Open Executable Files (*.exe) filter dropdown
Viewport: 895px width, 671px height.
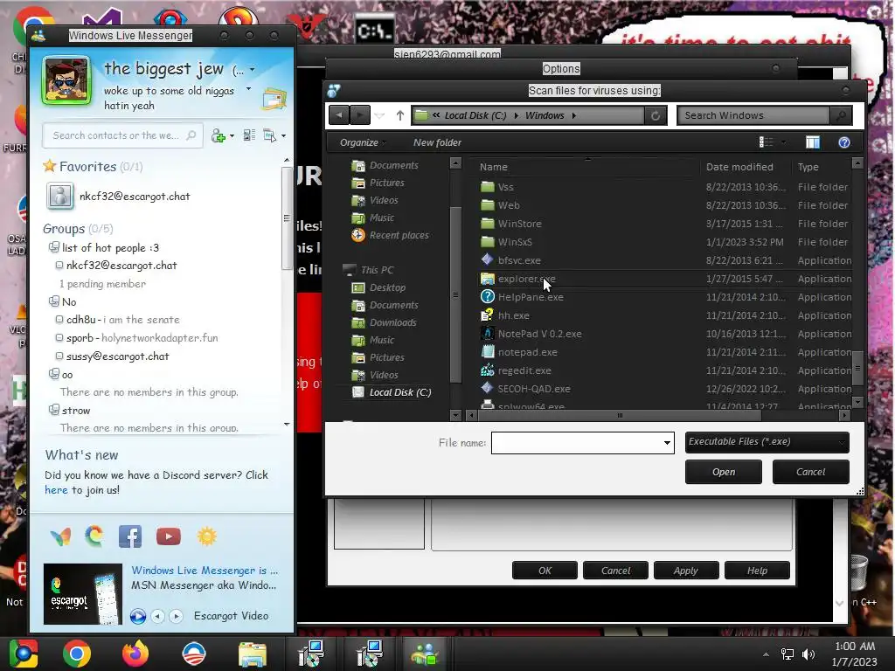[767, 442]
